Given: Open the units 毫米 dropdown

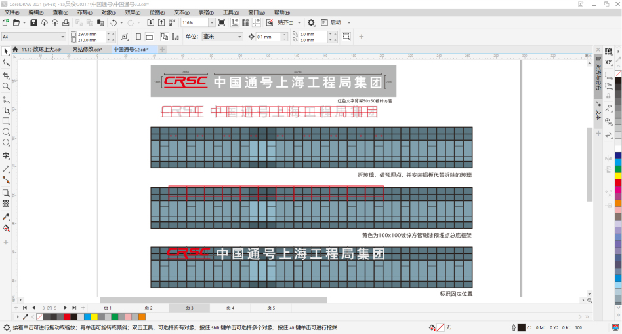Looking at the screenshot, I should click(x=239, y=37).
